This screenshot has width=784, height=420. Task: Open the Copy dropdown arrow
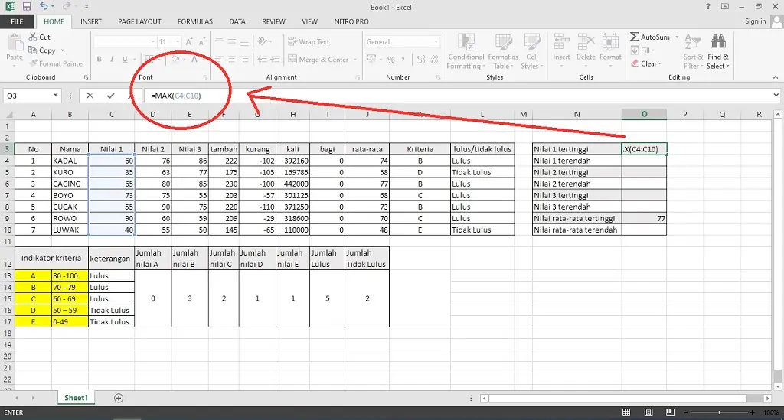[x=63, y=50]
